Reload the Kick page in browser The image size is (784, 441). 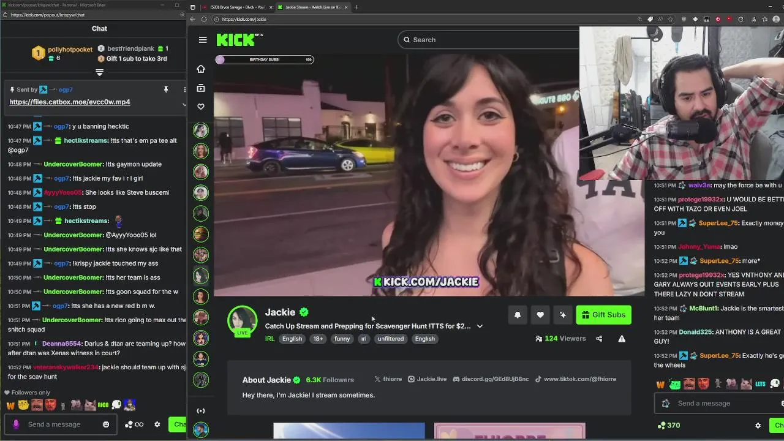tap(204, 19)
